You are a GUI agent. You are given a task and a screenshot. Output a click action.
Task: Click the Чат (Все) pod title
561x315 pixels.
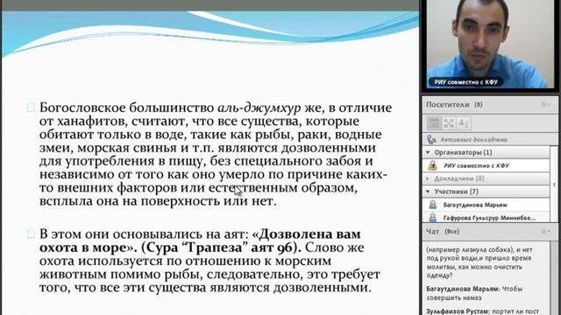[443, 231]
